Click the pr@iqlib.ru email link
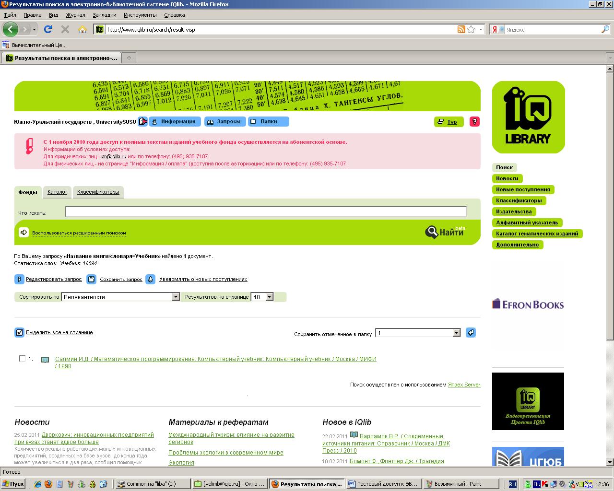The image size is (614, 491). click(x=114, y=156)
